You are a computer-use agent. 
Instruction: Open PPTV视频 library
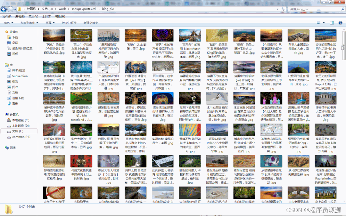[16, 70]
